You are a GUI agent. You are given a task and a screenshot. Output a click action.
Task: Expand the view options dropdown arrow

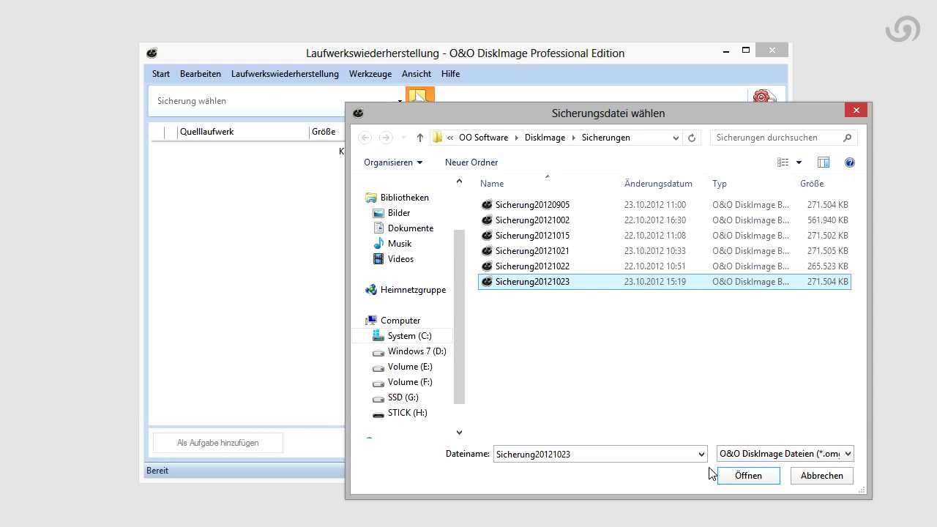(799, 162)
